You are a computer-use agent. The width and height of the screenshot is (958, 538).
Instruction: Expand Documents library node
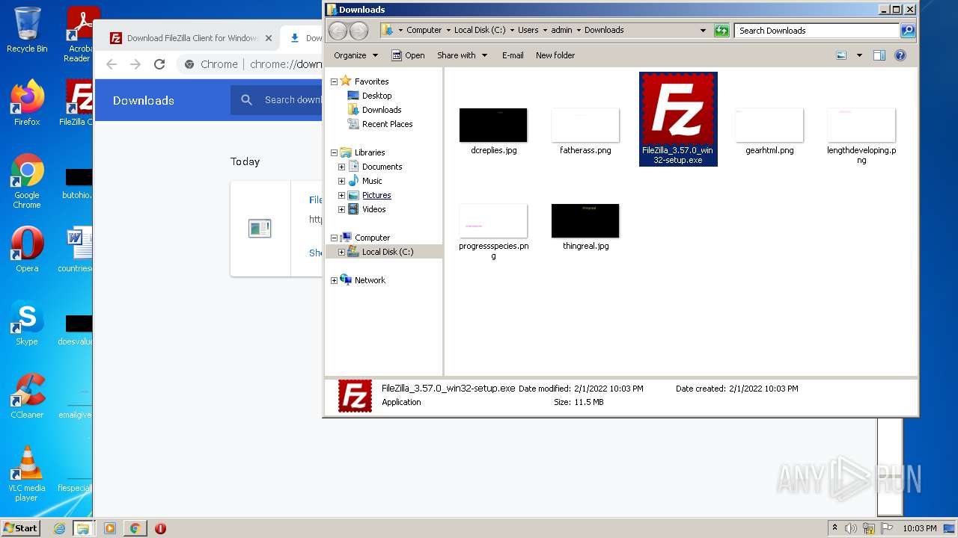click(x=342, y=167)
